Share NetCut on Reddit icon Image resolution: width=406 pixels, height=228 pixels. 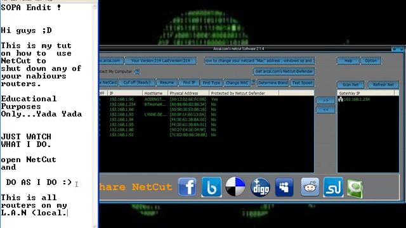(x=310, y=187)
